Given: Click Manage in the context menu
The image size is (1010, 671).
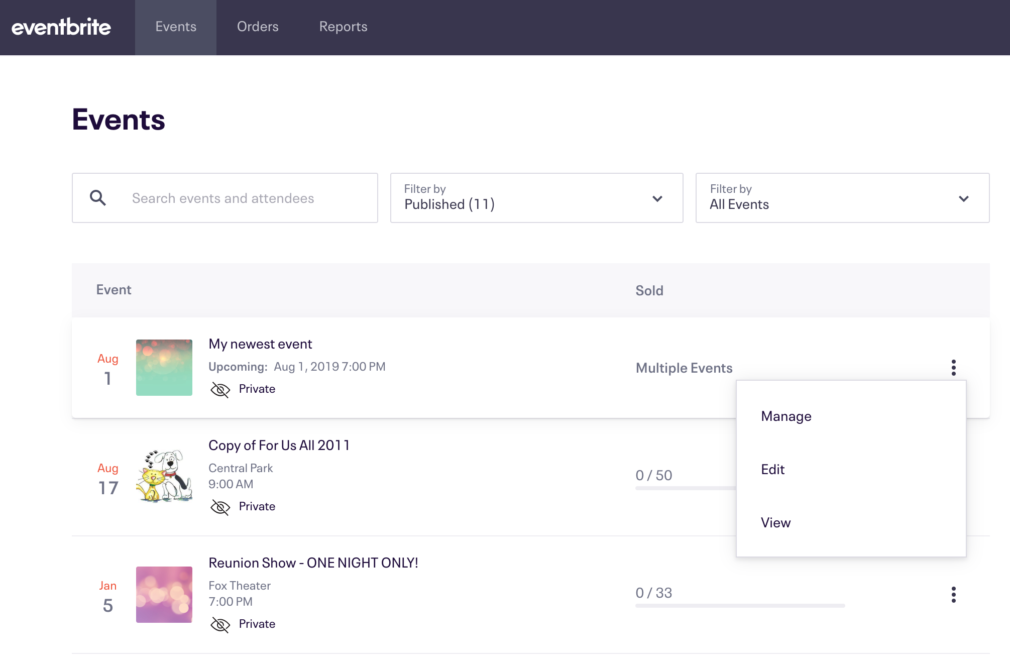Looking at the screenshot, I should 785,416.
